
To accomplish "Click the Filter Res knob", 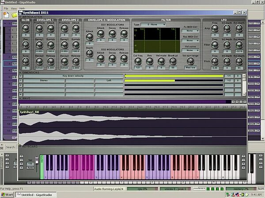I will pos(150,61).
